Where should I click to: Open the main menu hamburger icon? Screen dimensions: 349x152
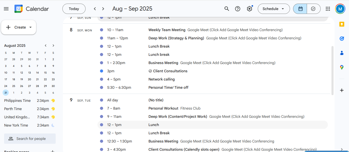coord(6,9)
